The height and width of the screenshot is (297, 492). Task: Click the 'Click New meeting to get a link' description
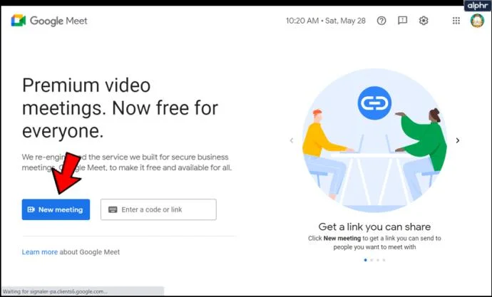[374, 242]
